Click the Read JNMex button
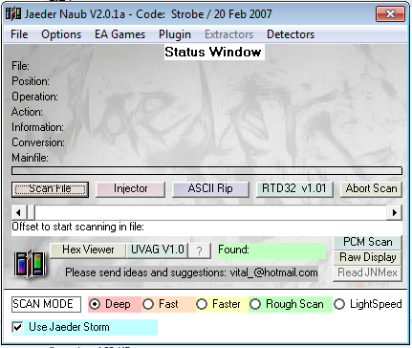This screenshot has height=348, width=412. [x=367, y=272]
